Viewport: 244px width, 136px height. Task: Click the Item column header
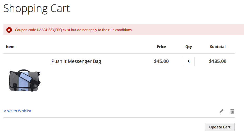tap(10, 47)
